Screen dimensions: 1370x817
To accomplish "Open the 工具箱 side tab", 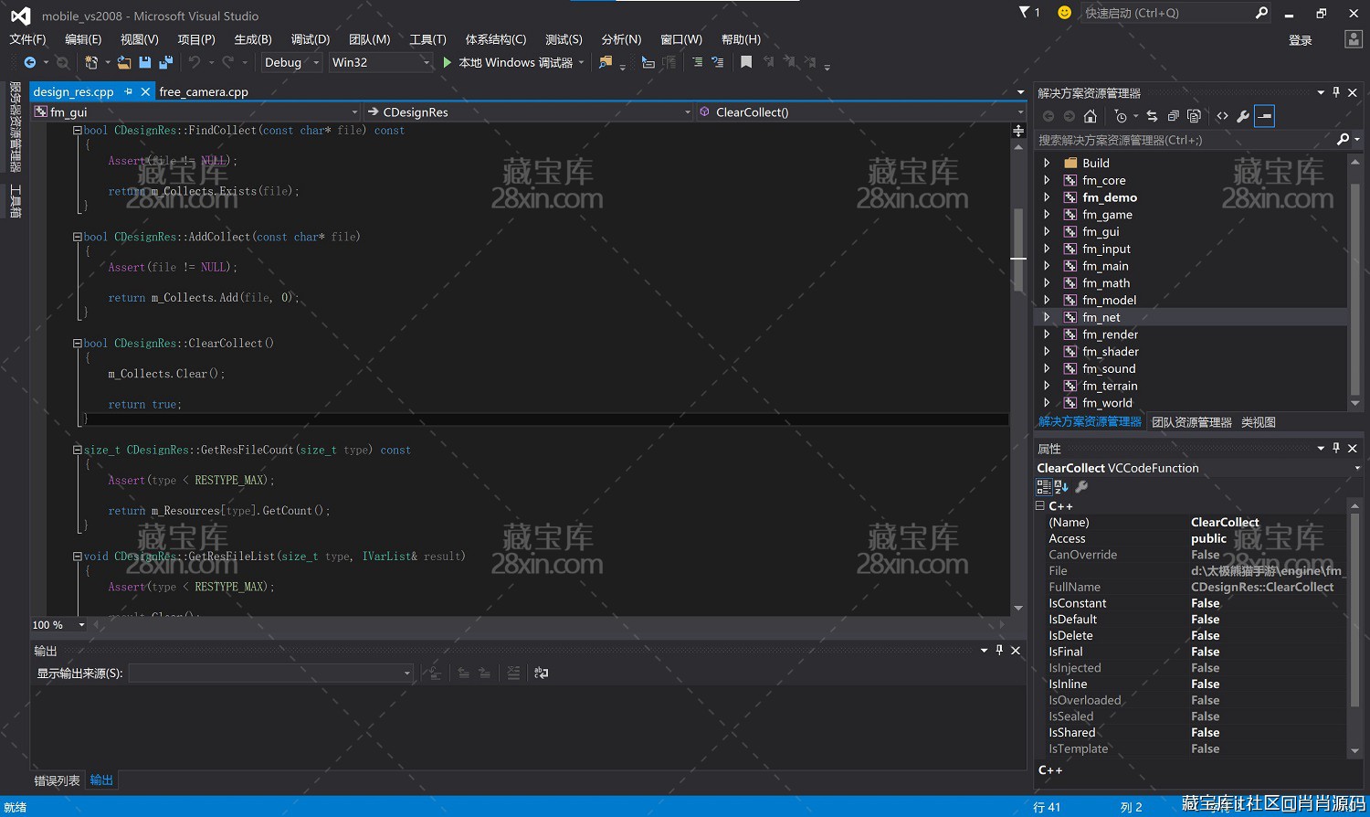I will 16,201.
